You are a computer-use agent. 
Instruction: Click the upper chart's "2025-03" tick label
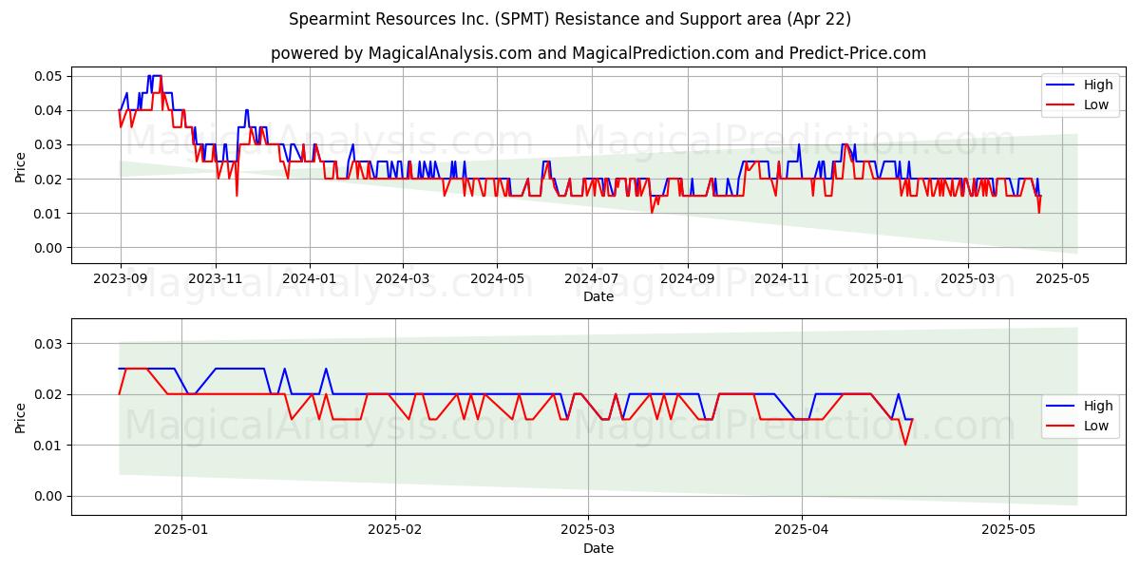[968, 278]
